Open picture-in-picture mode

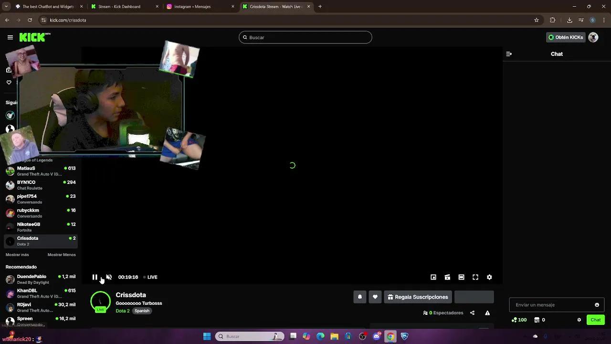pos(433,277)
